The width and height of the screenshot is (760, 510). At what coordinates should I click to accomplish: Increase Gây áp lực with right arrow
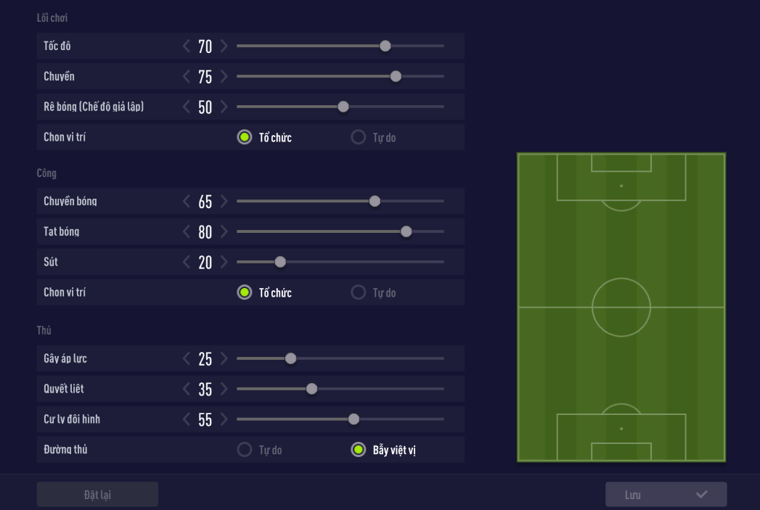pyautogui.click(x=224, y=358)
